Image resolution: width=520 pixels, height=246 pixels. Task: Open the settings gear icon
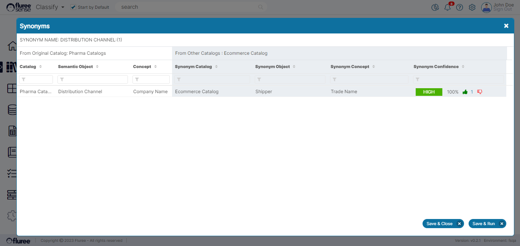click(472, 7)
